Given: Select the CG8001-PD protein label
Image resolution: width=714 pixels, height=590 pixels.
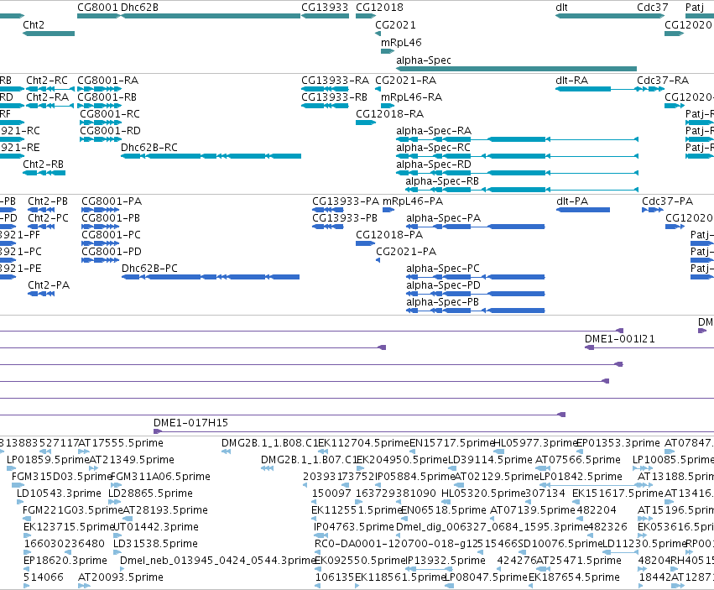Looking at the screenshot, I should click(112, 252).
